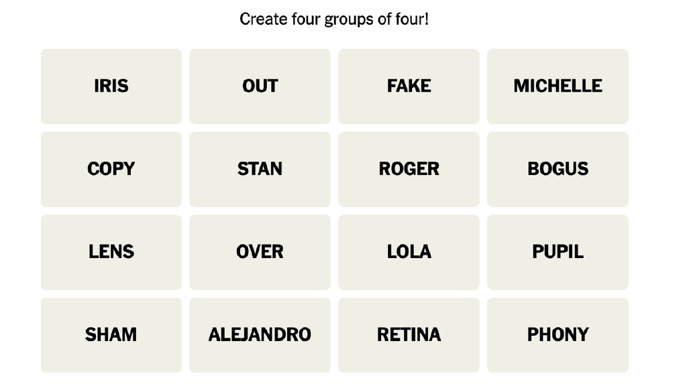The image size is (687, 386).
Task: Click the LENS word tile
Action: [x=111, y=252]
